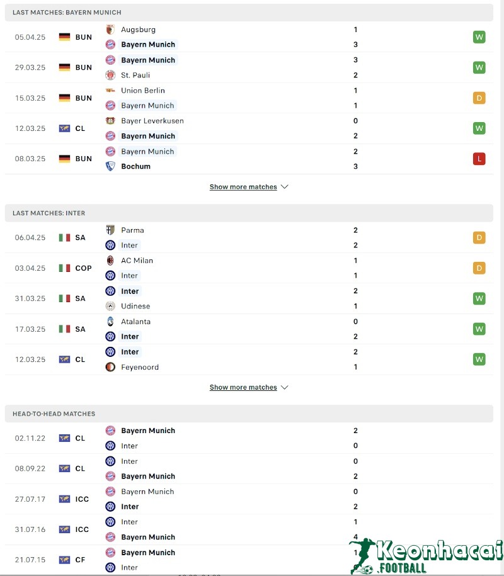Screen dimensions: 504x576
Task: Click the Augsburg club crest icon
Action: [x=110, y=30]
